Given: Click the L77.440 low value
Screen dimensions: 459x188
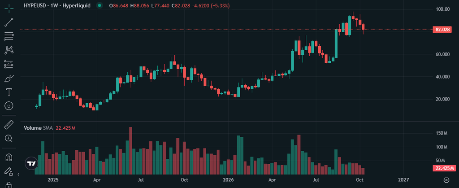Looking at the screenshot, I should coord(160,5).
